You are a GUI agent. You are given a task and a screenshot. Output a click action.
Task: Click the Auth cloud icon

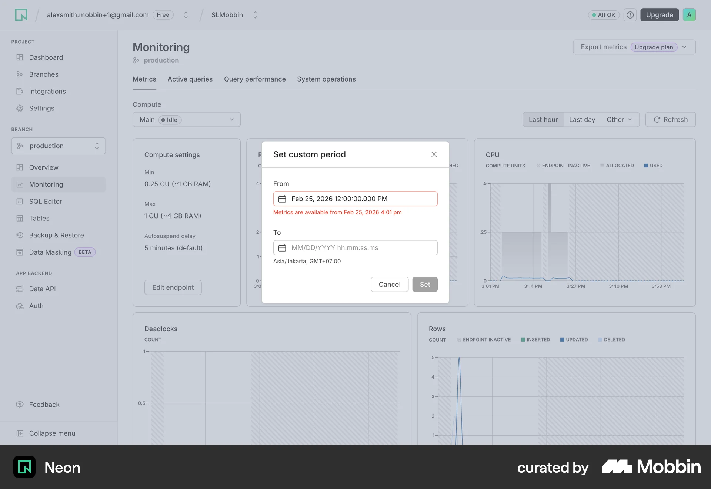(x=20, y=306)
